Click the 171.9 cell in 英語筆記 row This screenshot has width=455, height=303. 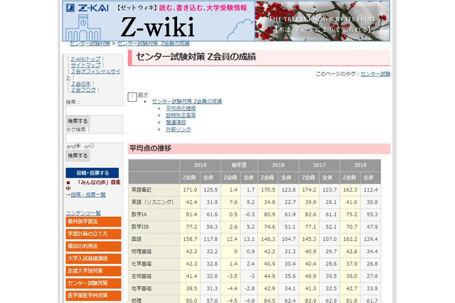(190, 190)
